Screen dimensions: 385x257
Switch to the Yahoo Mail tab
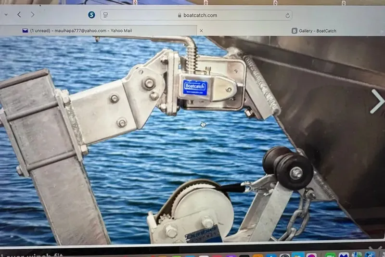tap(98, 31)
